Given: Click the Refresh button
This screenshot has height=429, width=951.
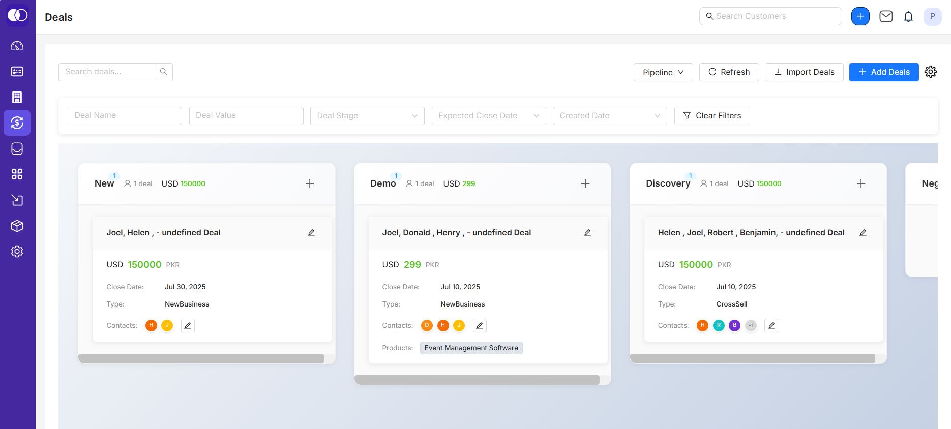Looking at the screenshot, I should click(729, 72).
